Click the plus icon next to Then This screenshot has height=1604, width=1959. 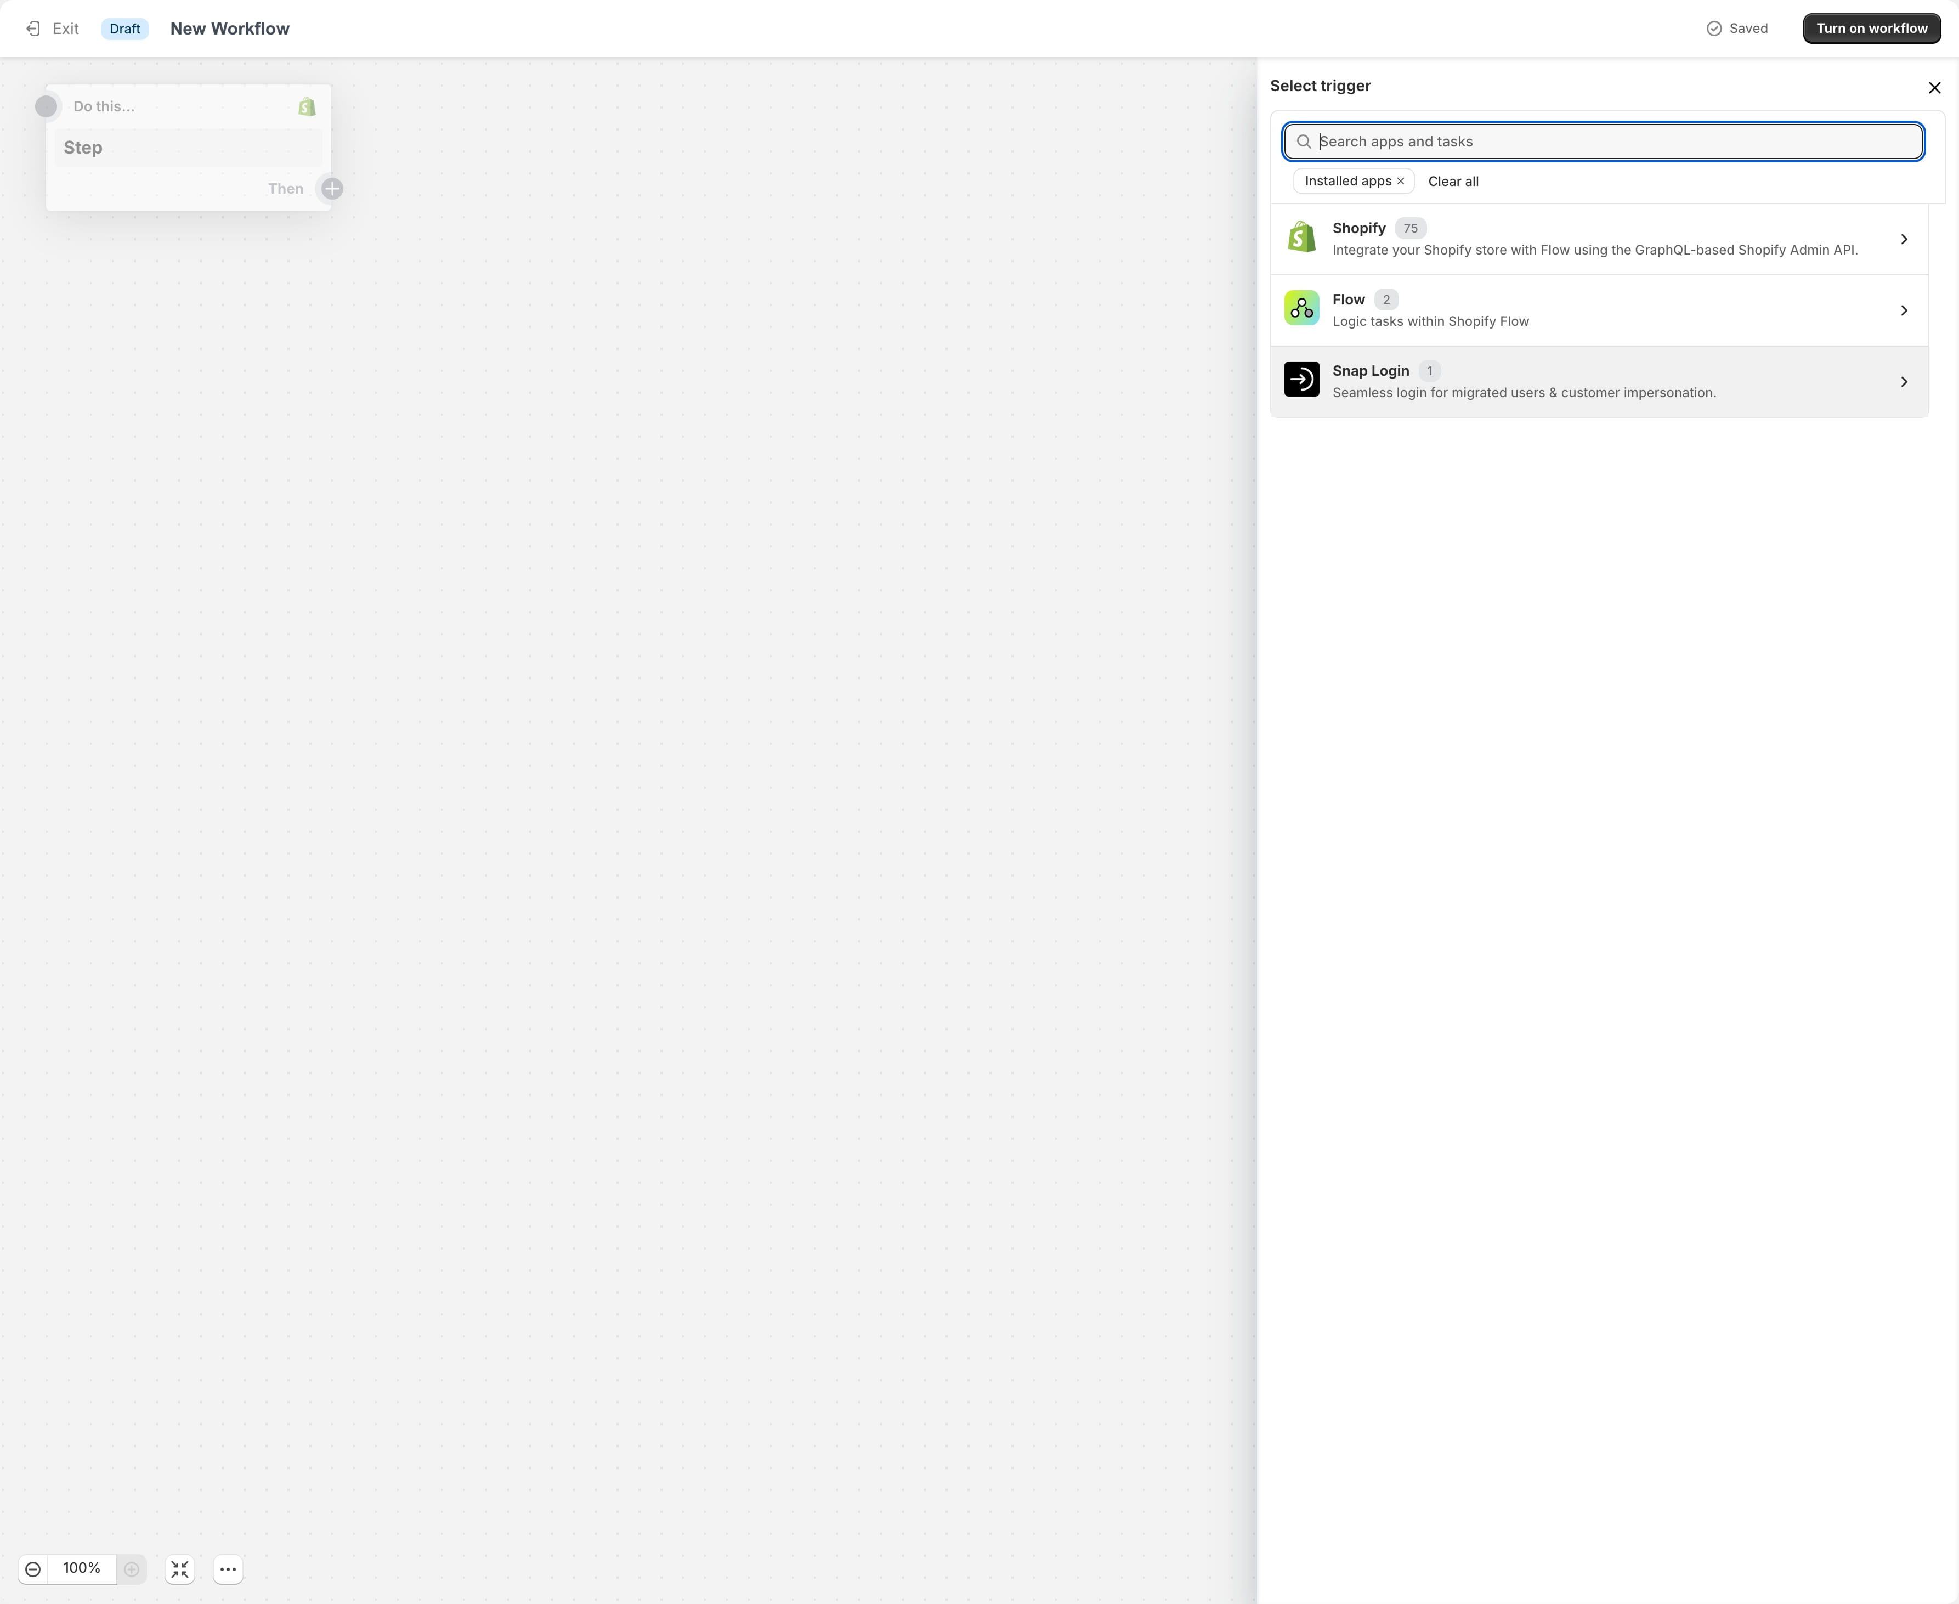332,189
